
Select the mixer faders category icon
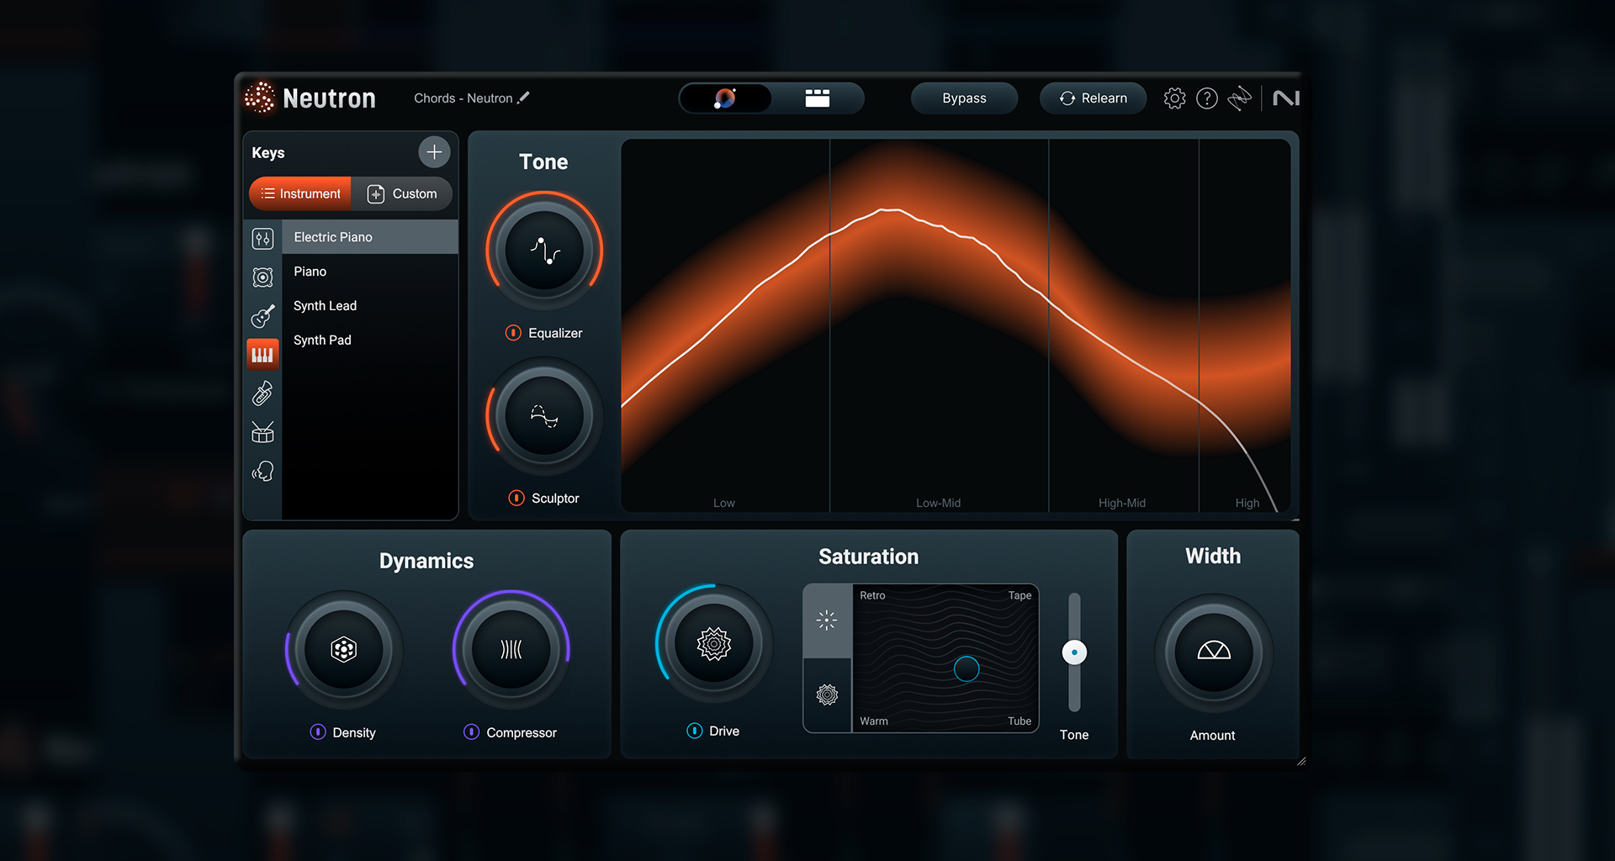click(x=262, y=239)
